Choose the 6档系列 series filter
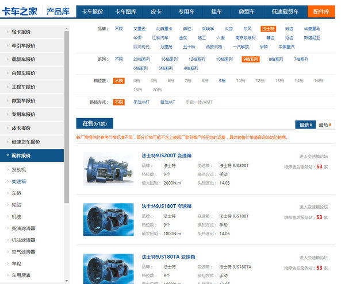345x284 pixels. coord(140,68)
